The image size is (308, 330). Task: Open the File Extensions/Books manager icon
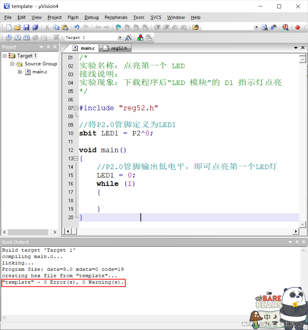point(140,37)
